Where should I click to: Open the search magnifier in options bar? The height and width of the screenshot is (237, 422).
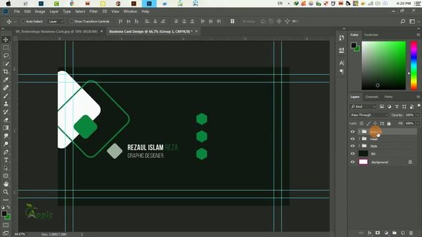click(403, 21)
